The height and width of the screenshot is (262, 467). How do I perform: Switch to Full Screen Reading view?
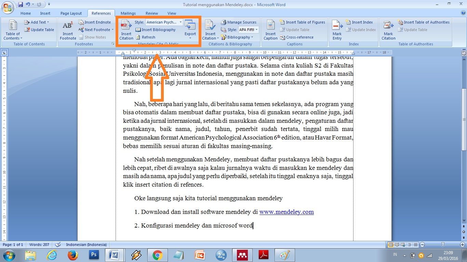click(x=397, y=245)
